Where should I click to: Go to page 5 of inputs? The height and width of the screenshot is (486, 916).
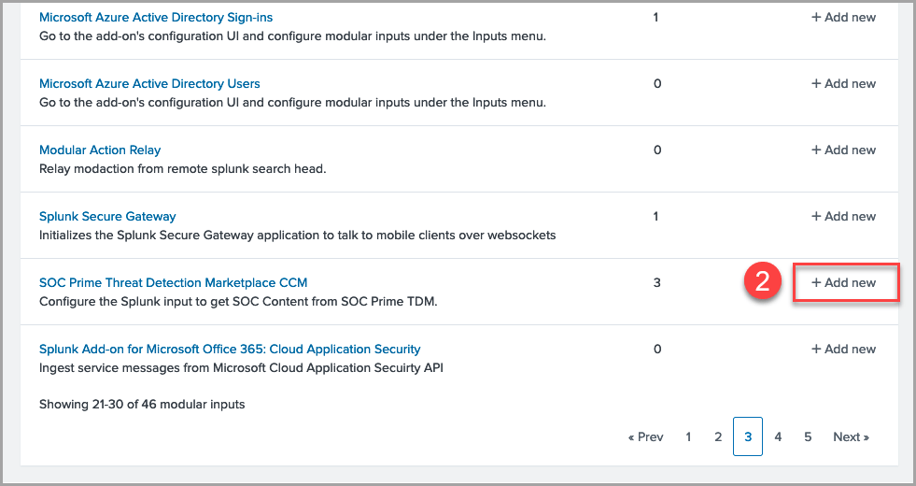[808, 436]
